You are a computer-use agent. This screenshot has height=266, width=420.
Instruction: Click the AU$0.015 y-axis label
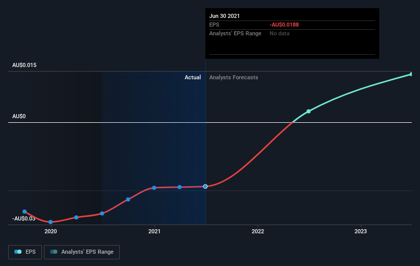click(25, 65)
